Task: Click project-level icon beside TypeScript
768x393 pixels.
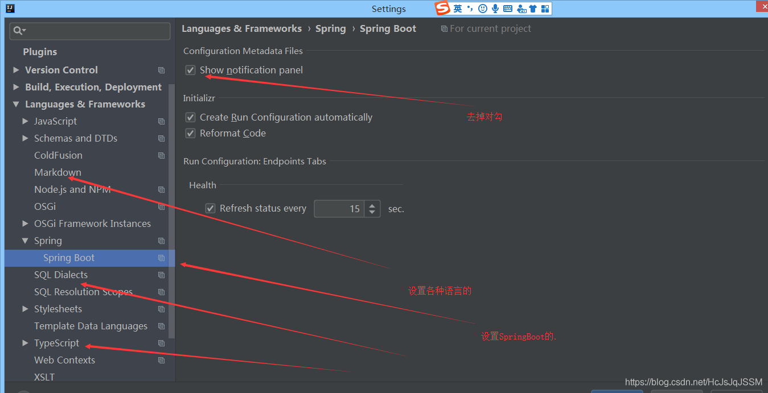Action: point(162,343)
